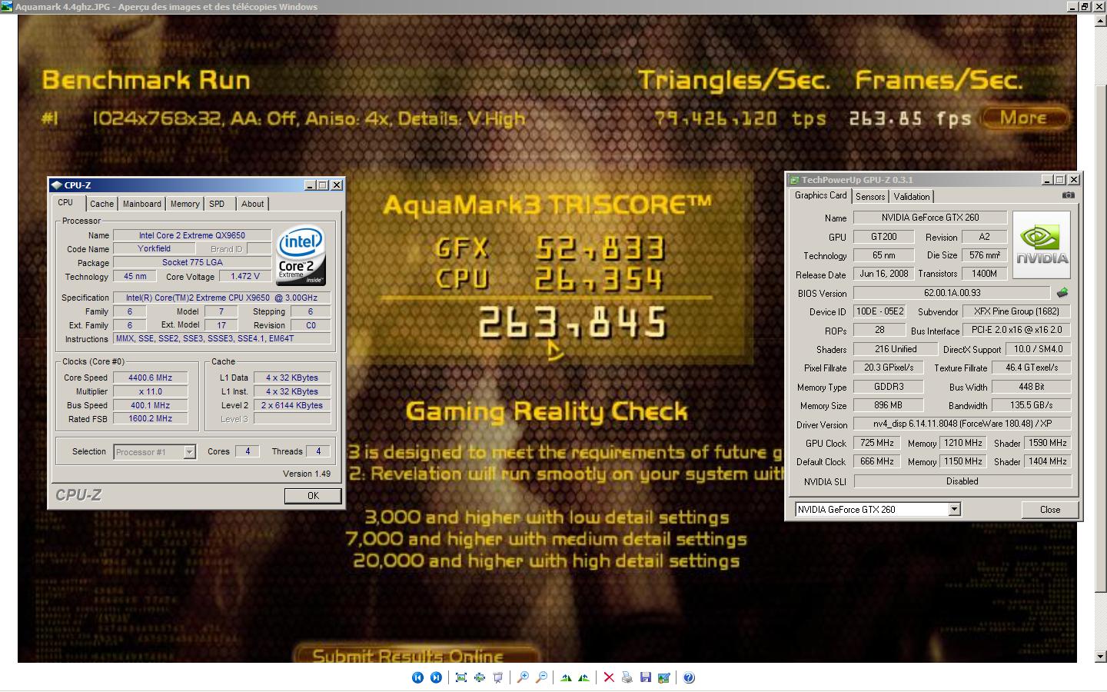Click the Instructions MMX, SSE field
This screenshot has width=1107, height=692.
222,338
